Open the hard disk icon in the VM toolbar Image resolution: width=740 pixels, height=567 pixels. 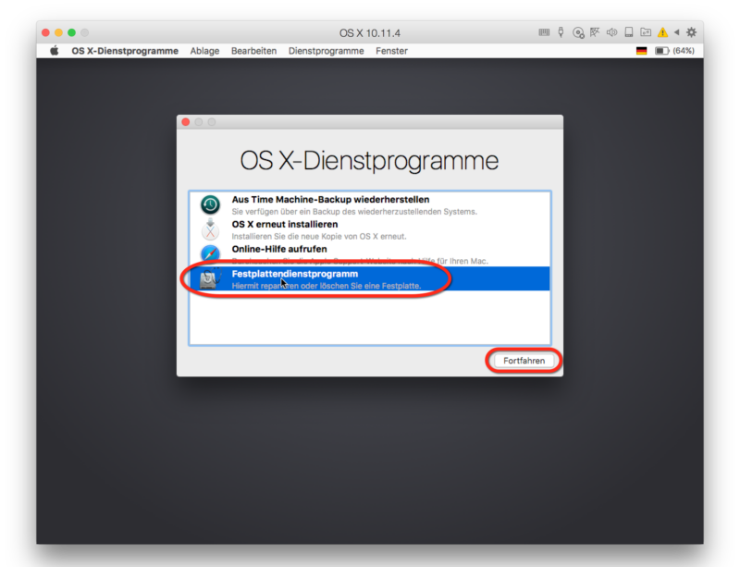[629, 32]
